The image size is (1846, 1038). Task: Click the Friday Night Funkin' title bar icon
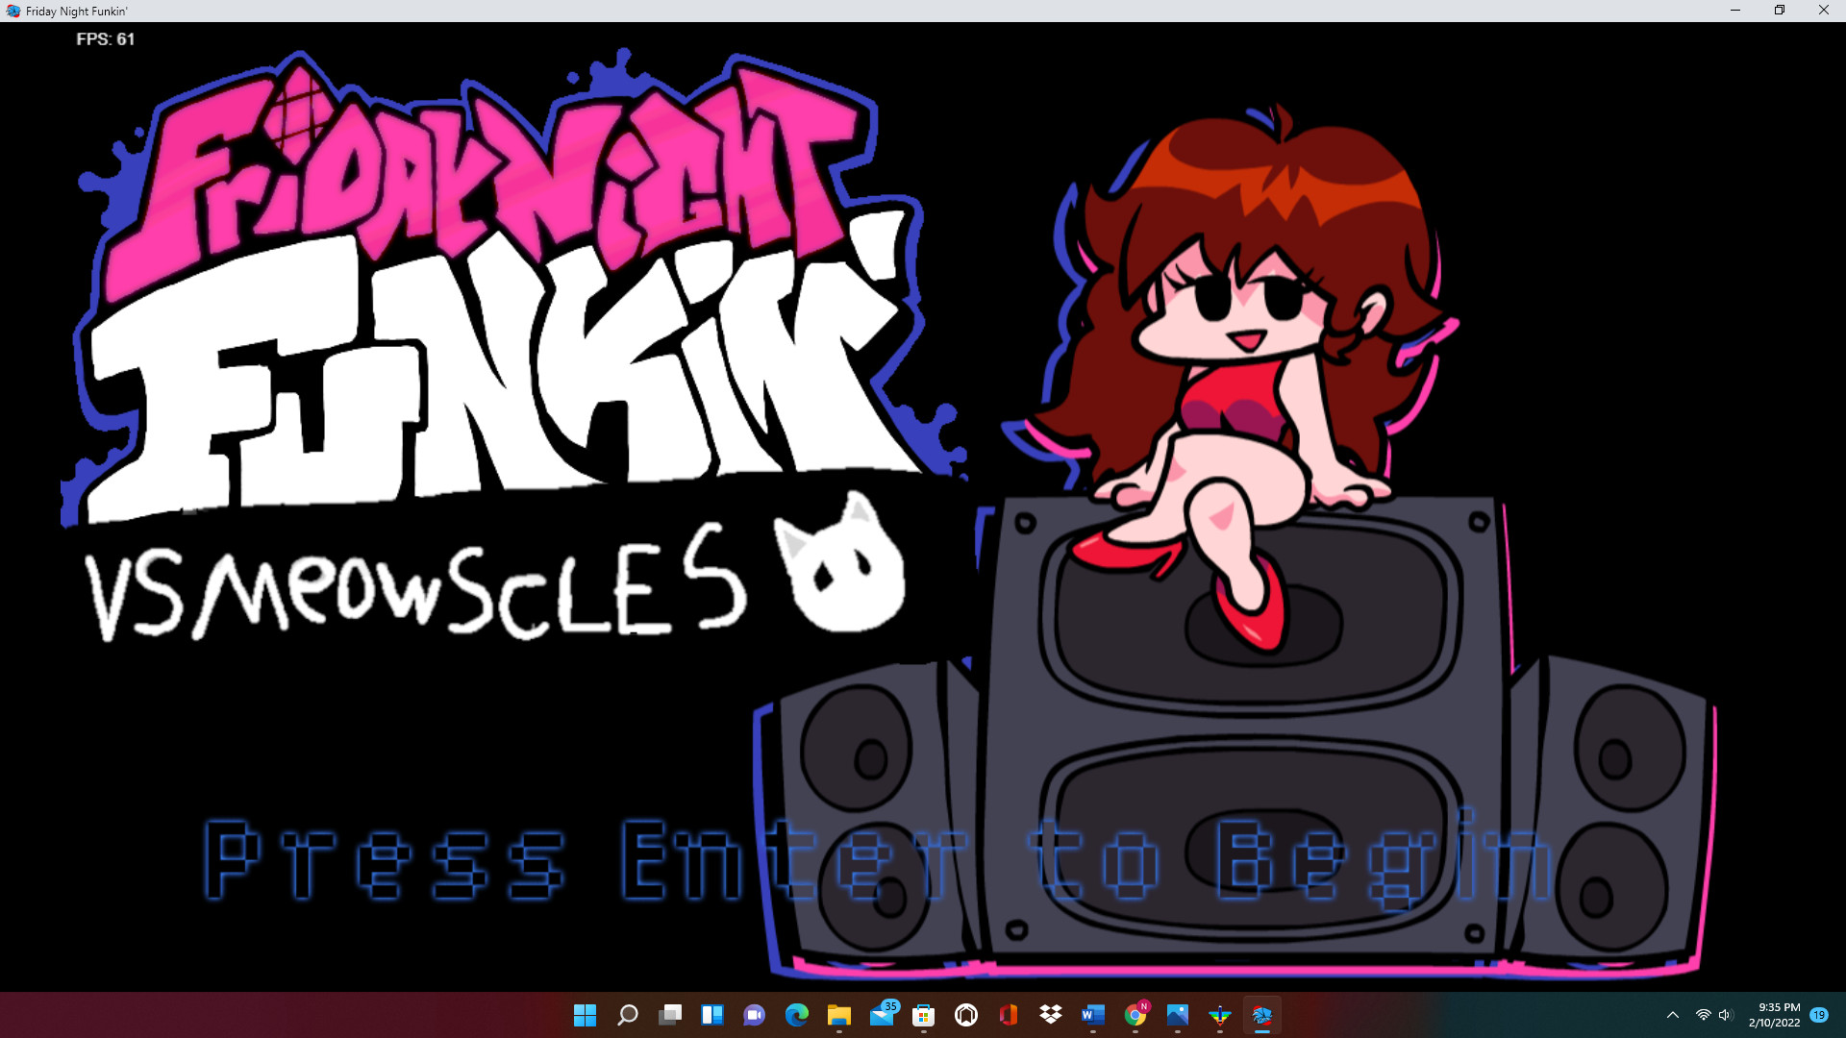pos(13,11)
